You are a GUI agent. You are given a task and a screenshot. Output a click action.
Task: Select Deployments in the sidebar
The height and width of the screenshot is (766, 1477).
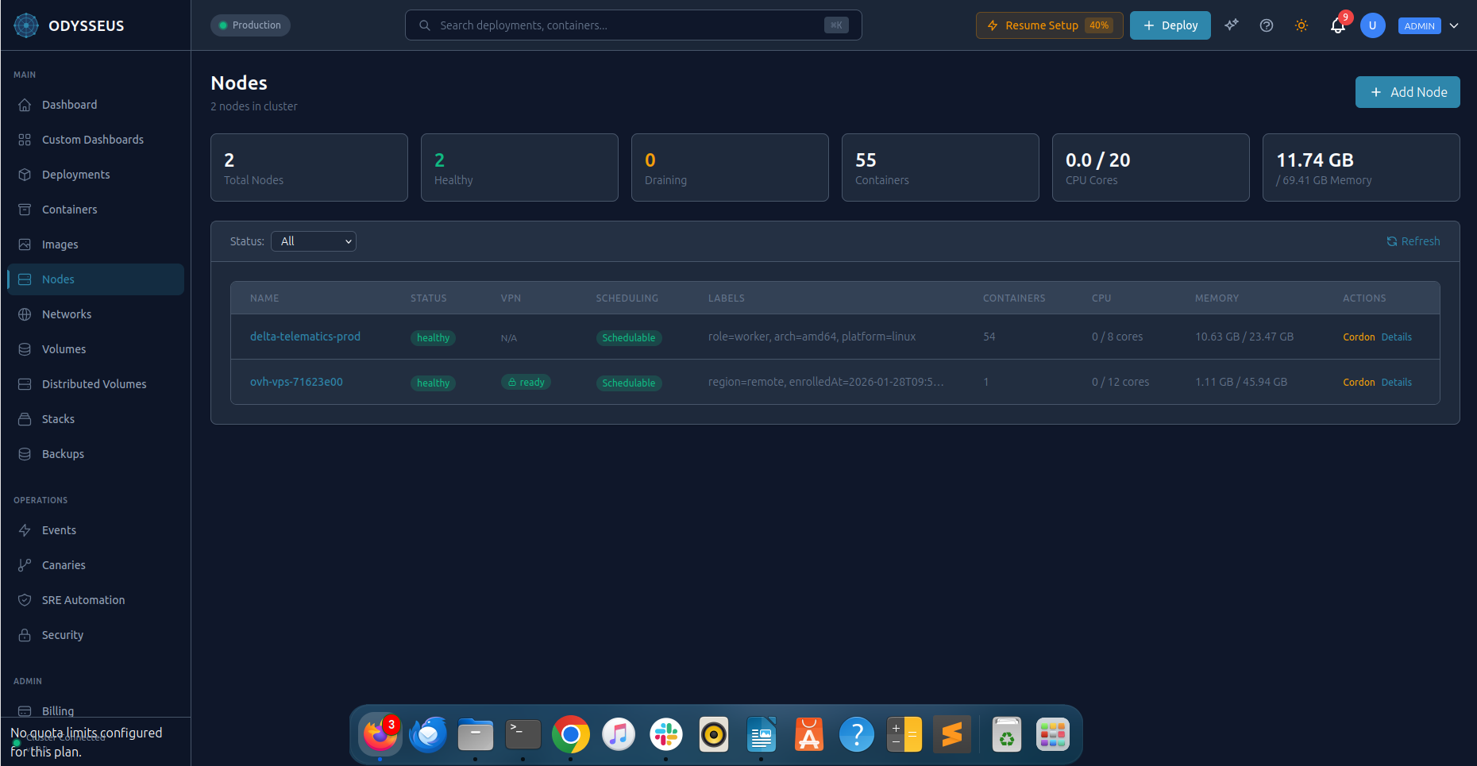point(75,174)
